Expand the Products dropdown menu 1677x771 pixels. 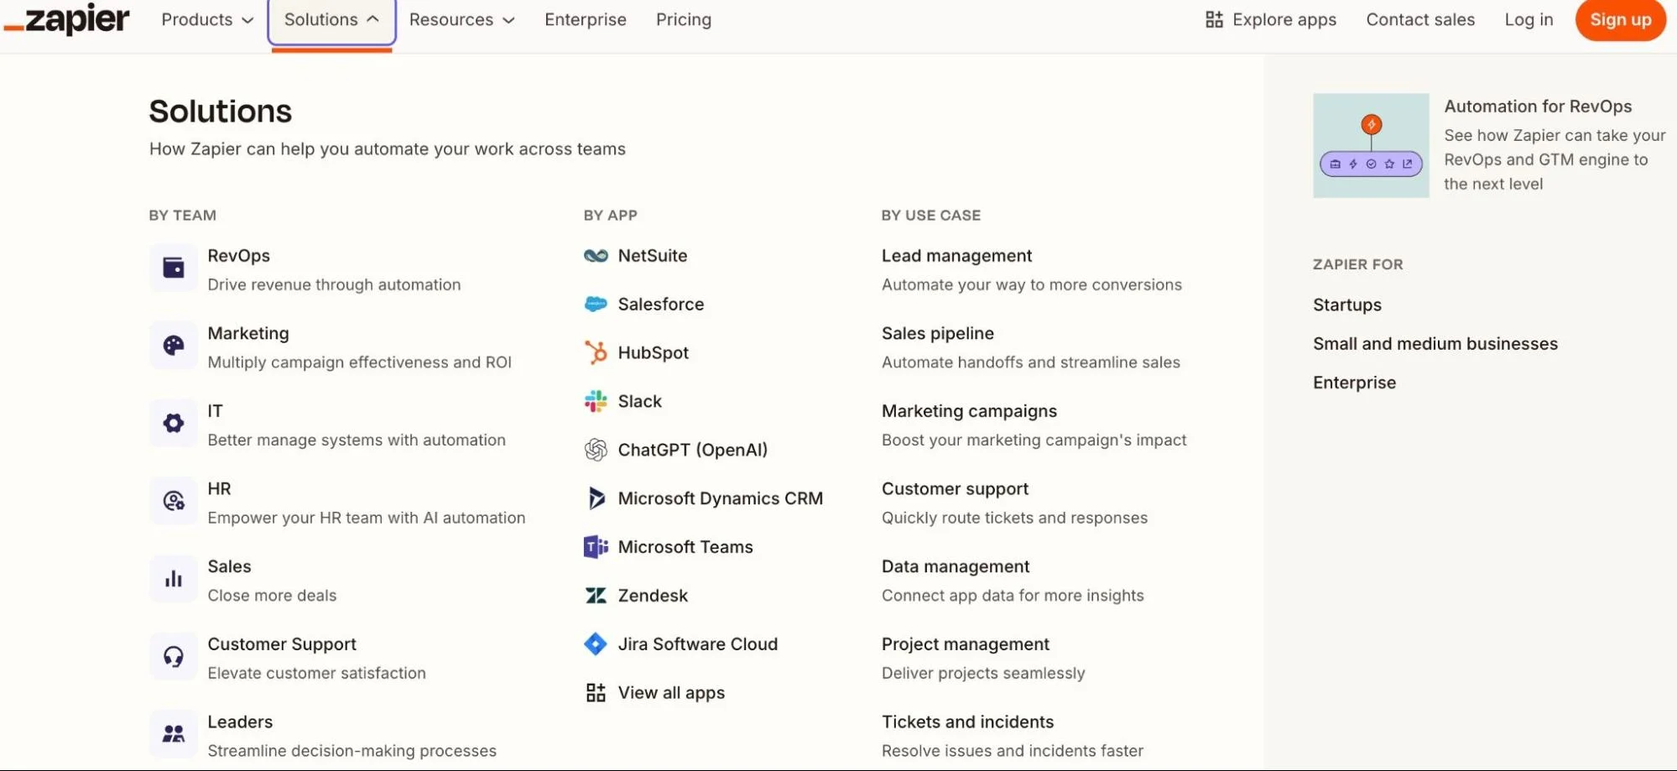click(207, 19)
